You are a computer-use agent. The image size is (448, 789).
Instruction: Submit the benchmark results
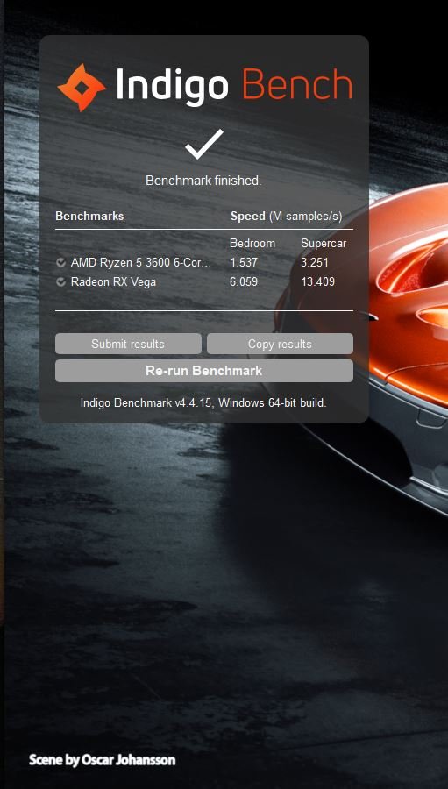pyautogui.click(x=128, y=344)
